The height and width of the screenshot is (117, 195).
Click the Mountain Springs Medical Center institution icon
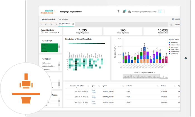[x=130, y=12]
